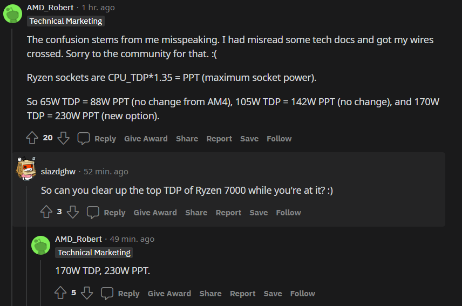Downvote AMD_Robert's top comment with 20 points

pos(64,138)
